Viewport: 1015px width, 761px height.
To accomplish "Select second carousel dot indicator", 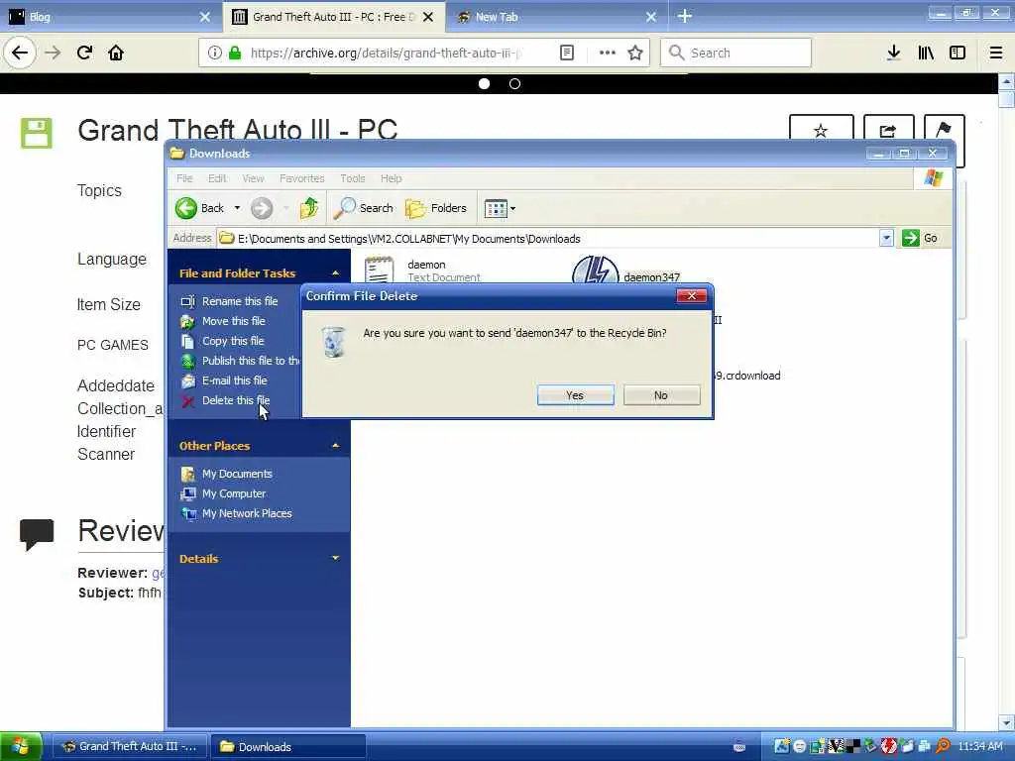I will 514,83.
